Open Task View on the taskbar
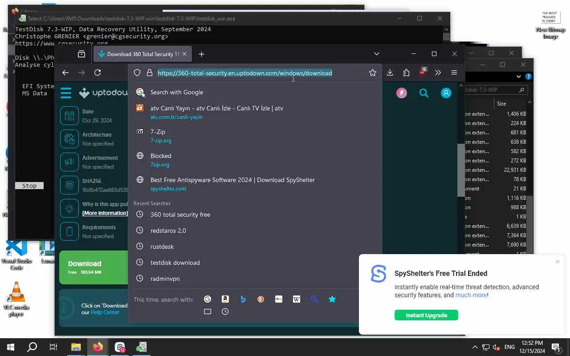The image size is (570, 356). pyautogui.click(x=53, y=347)
